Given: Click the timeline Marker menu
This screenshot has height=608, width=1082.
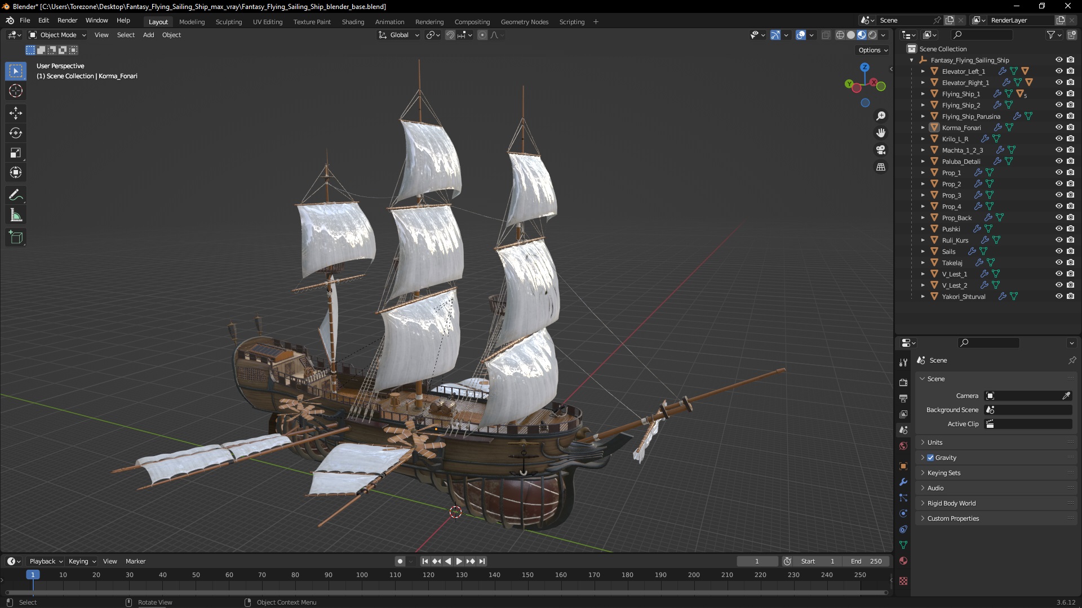Looking at the screenshot, I should pyautogui.click(x=135, y=561).
